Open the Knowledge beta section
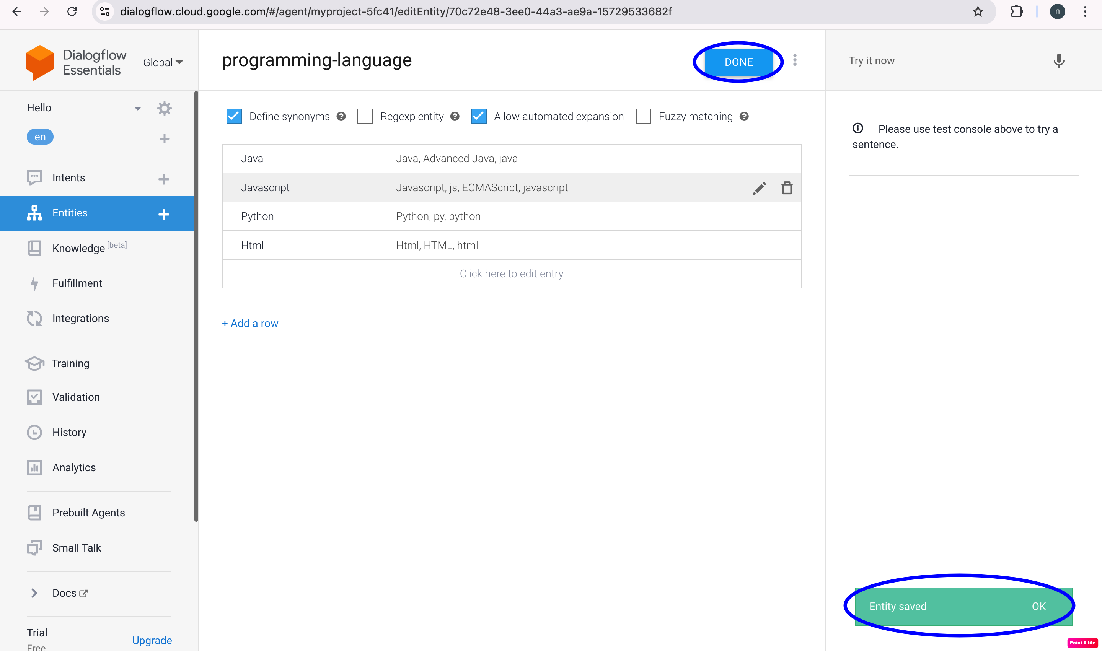Viewport: 1102px width, 651px height. coord(79,248)
